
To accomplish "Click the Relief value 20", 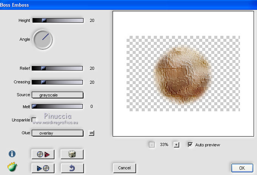I will (92, 68).
